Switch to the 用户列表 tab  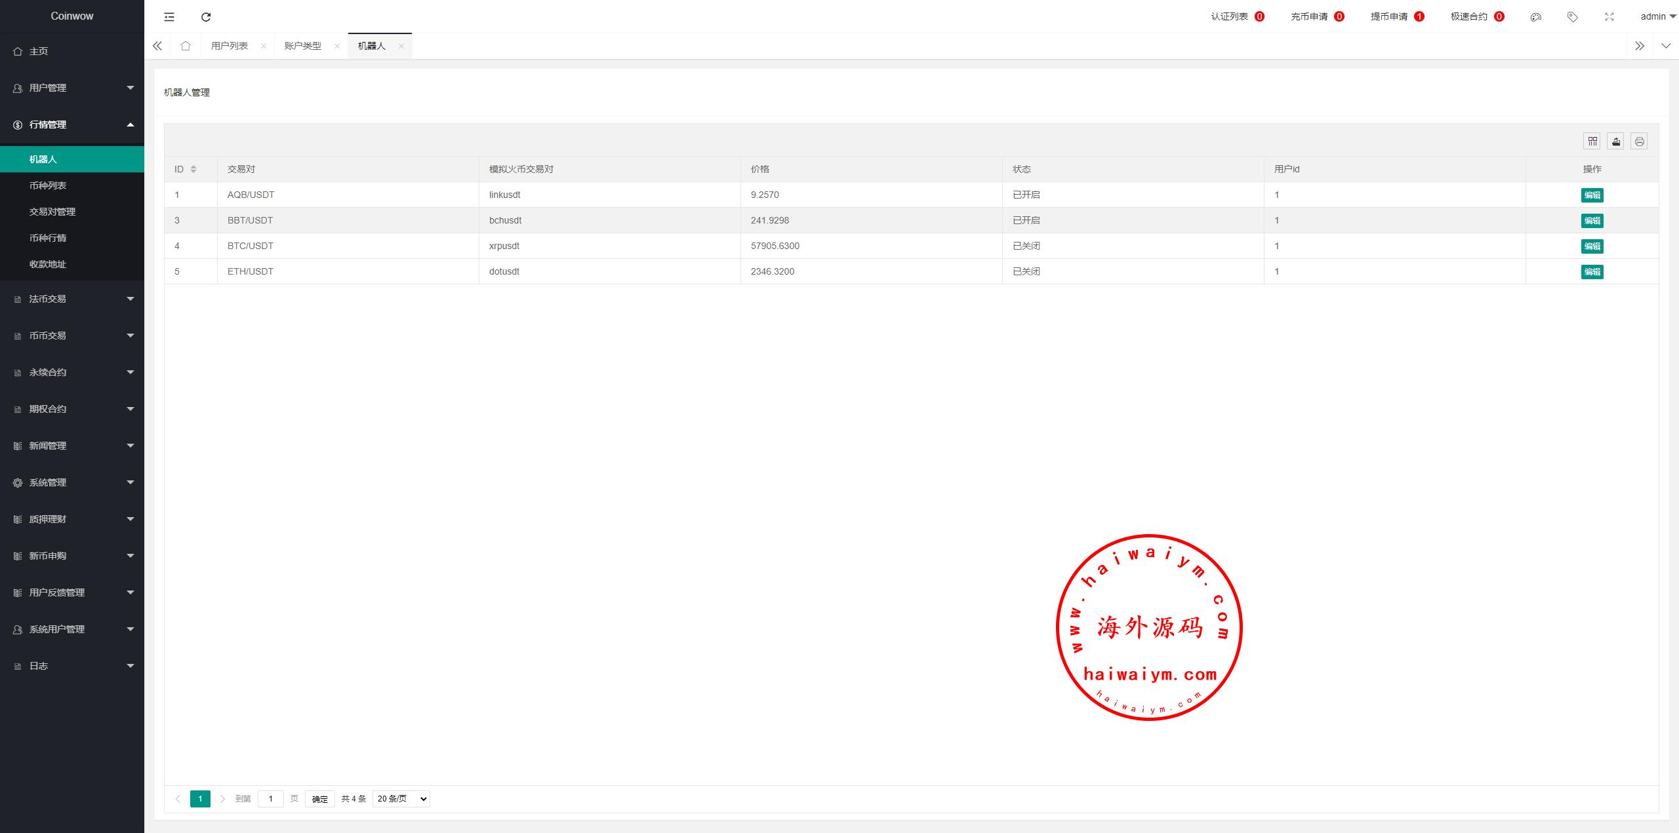pyautogui.click(x=230, y=46)
